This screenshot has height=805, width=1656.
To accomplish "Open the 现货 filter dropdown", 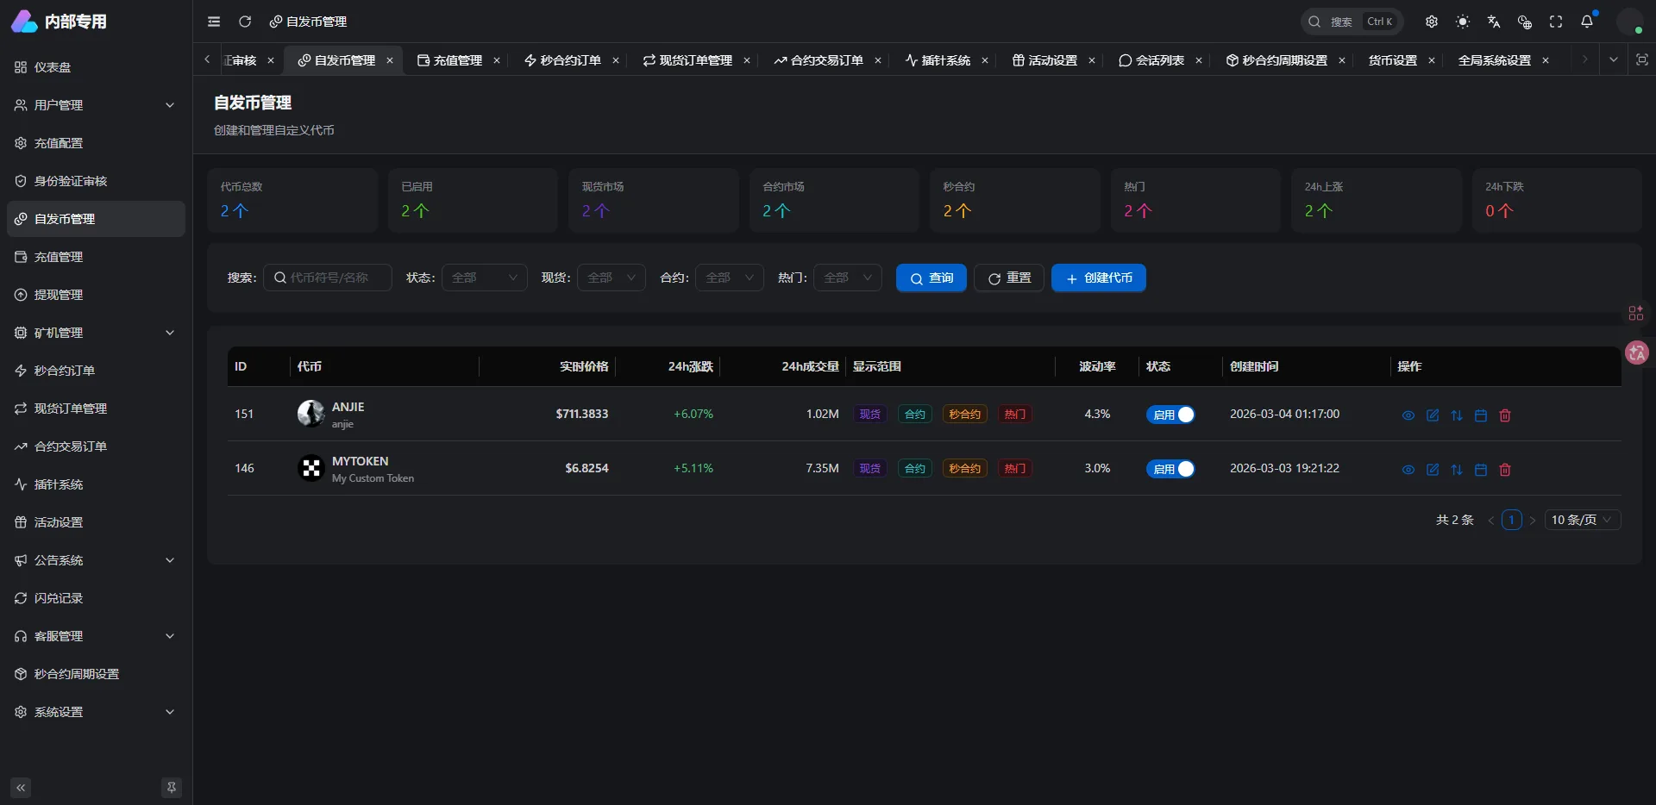I will [612, 278].
